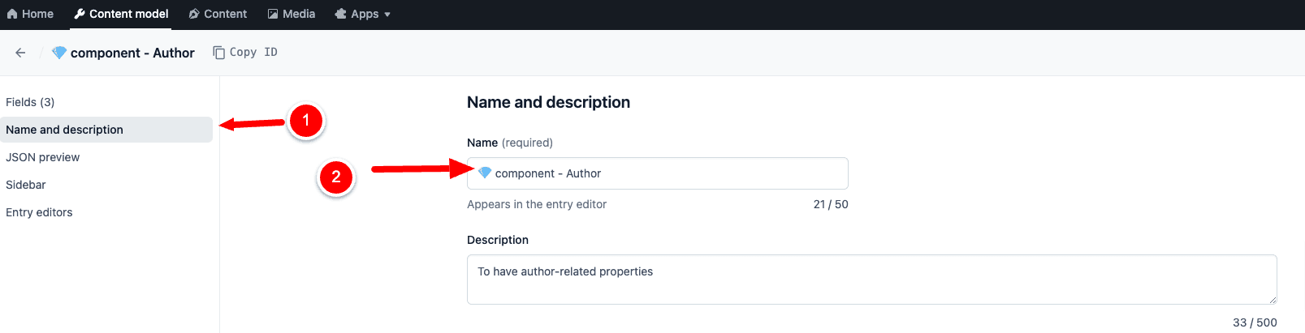
Task: Click the Media image icon
Action: pyautogui.click(x=273, y=14)
